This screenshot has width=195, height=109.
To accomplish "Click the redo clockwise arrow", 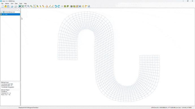I will coord(59,6).
